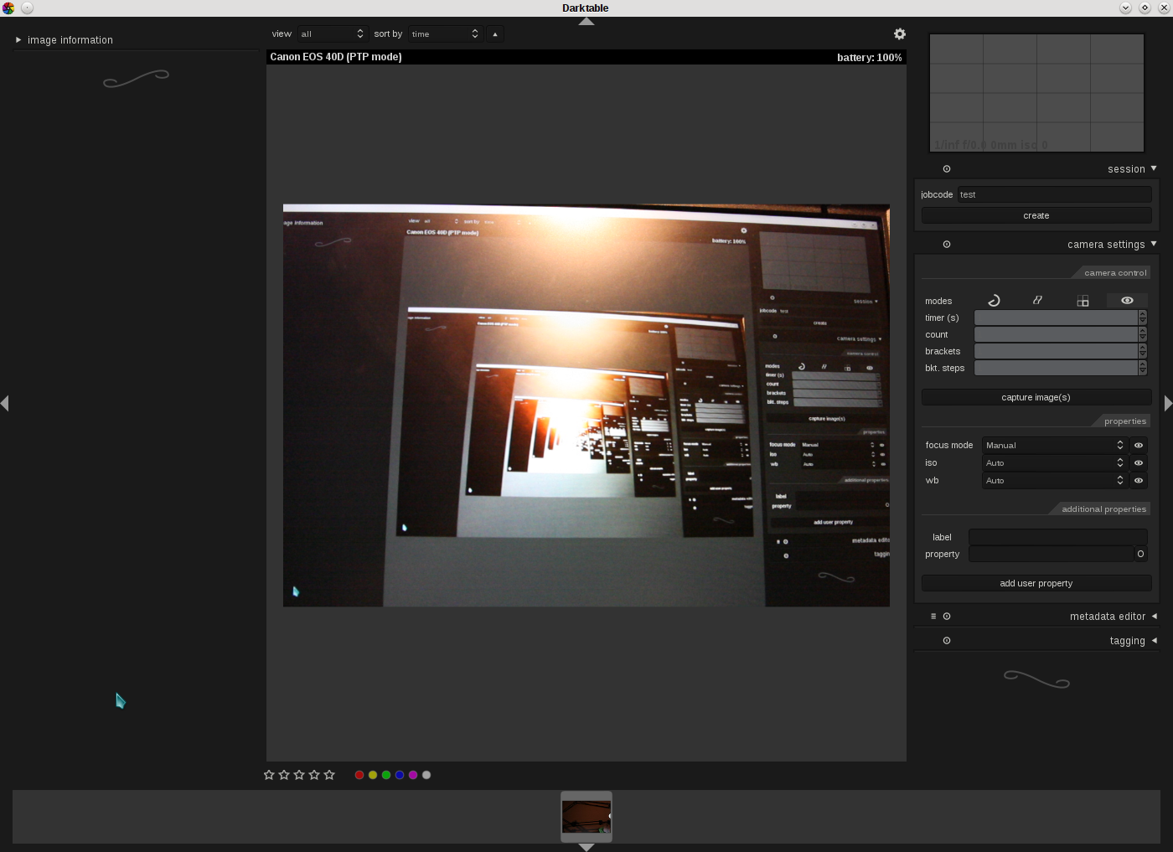Collapse the bottom filmstrip panel arrow
This screenshot has height=852, width=1173.
(586, 847)
